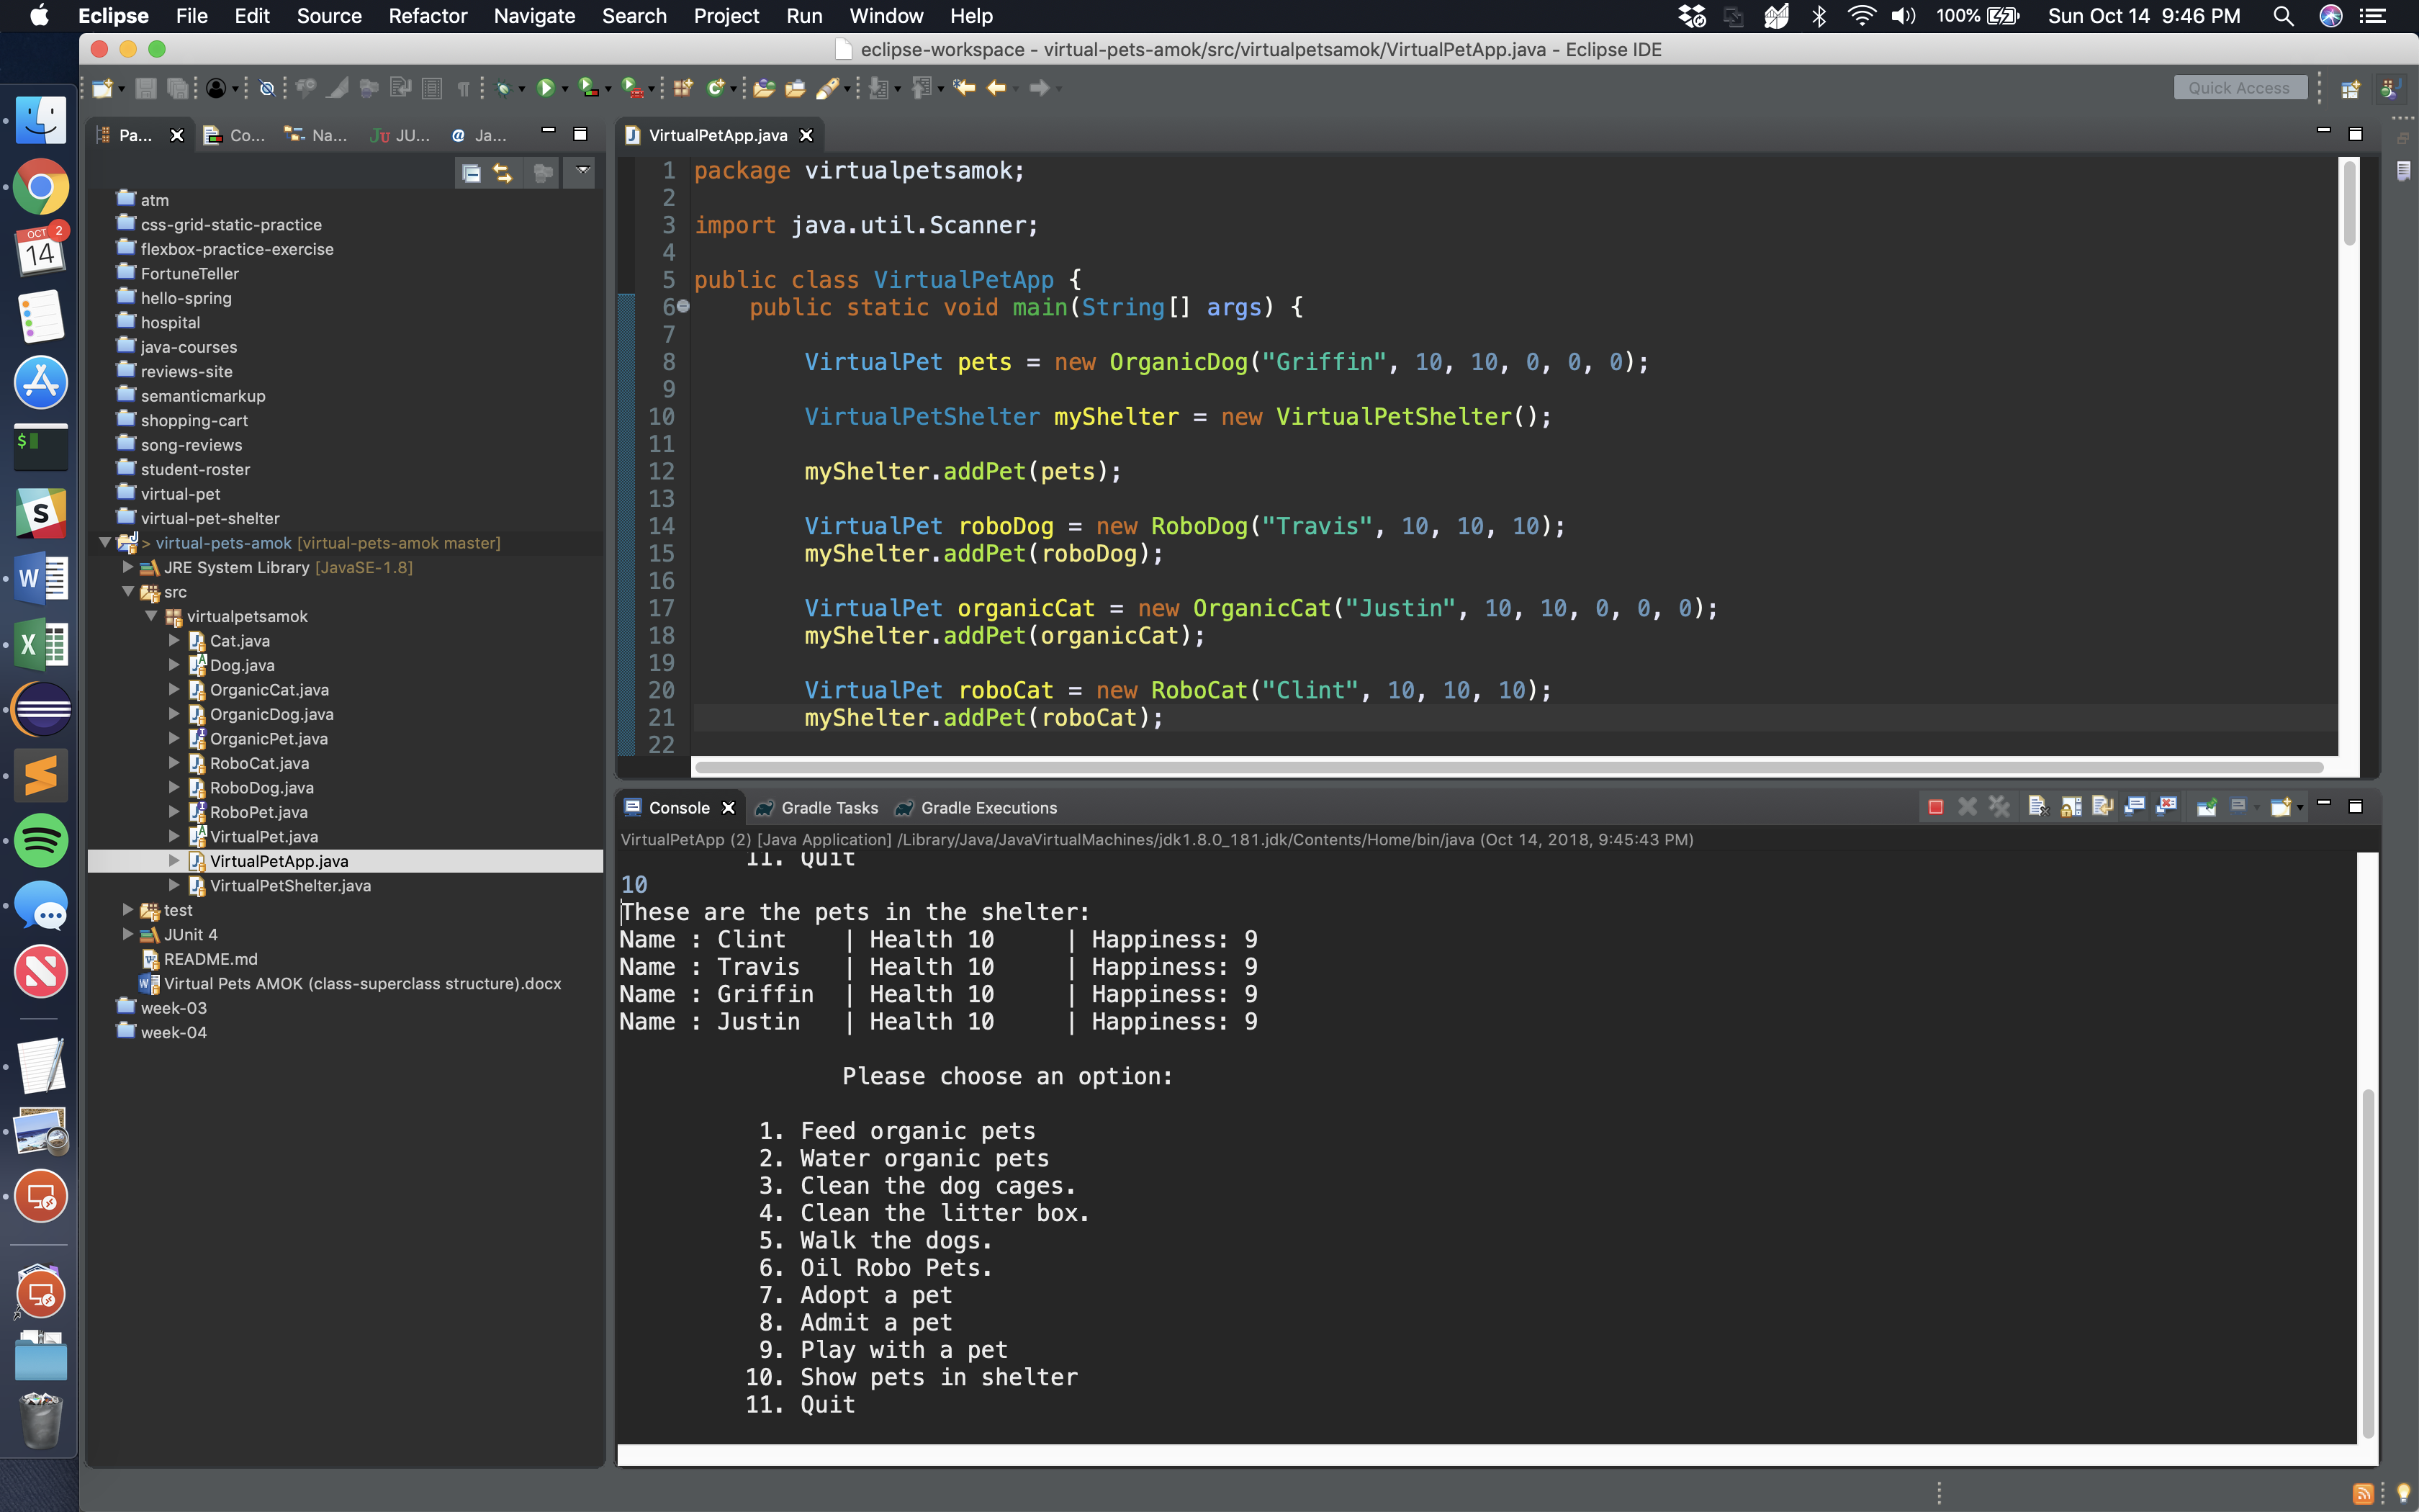This screenshot has width=2419, height=1512.
Task: Switch to the JUnit view tab
Action: point(400,135)
